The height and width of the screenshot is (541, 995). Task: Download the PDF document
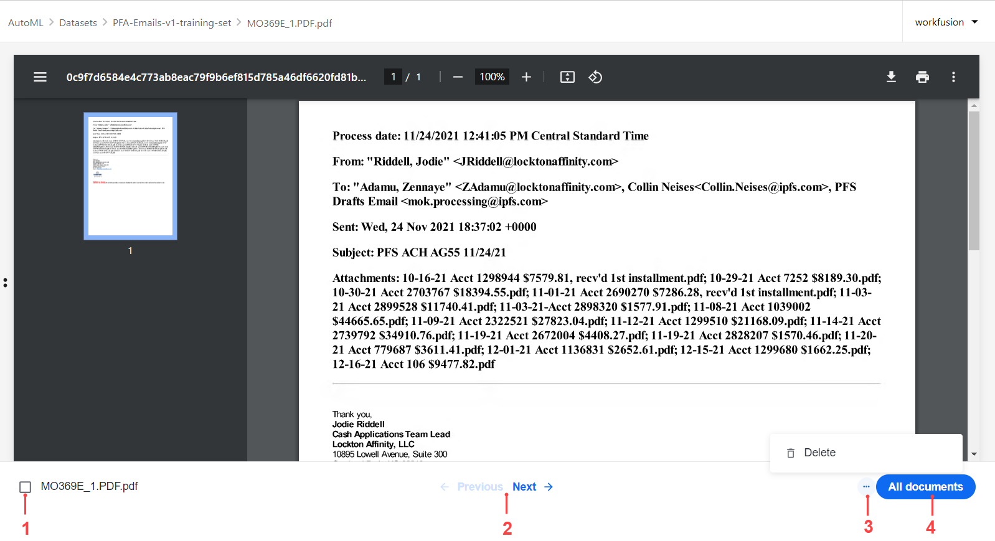[x=892, y=77]
